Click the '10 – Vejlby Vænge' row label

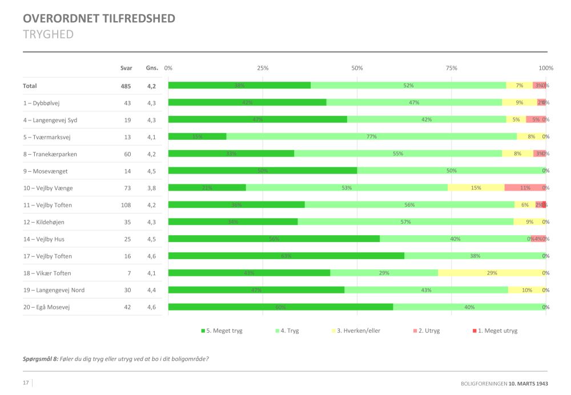(x=47, y=188)
